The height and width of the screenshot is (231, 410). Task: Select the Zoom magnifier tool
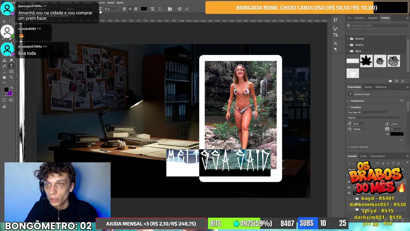(11, 77)
